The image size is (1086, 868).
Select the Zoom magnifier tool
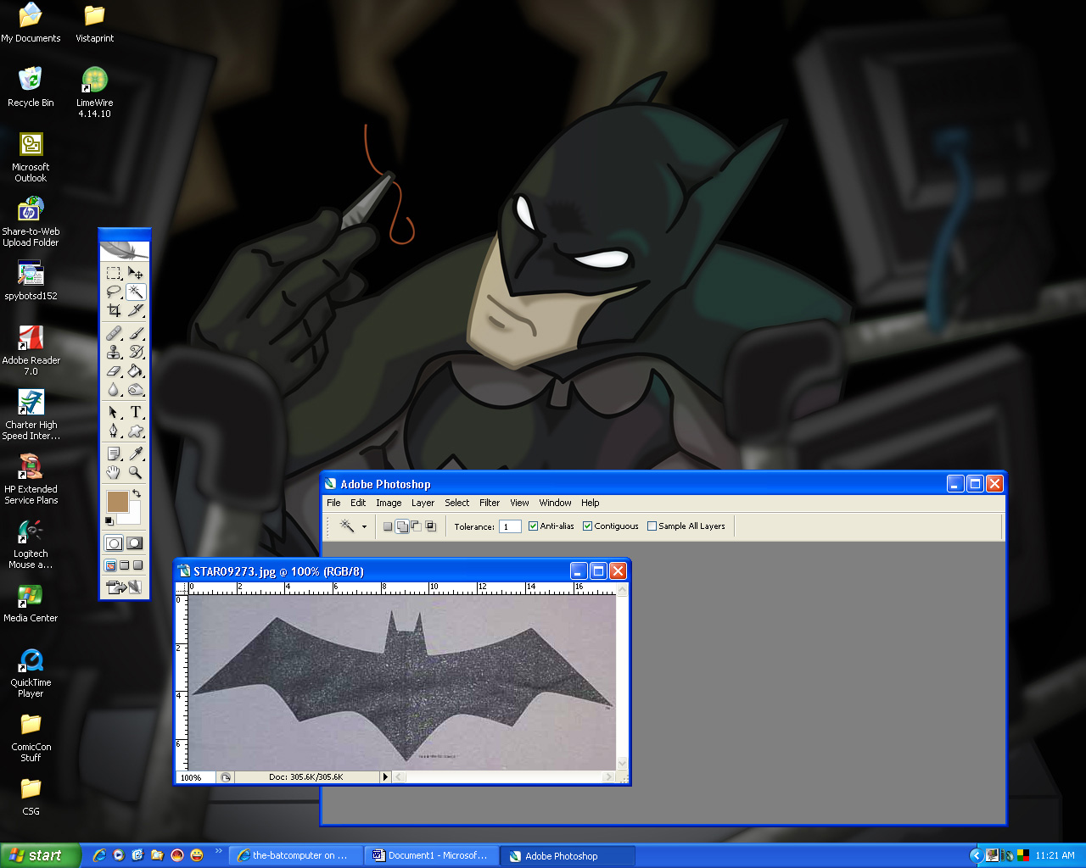point(136,472)
